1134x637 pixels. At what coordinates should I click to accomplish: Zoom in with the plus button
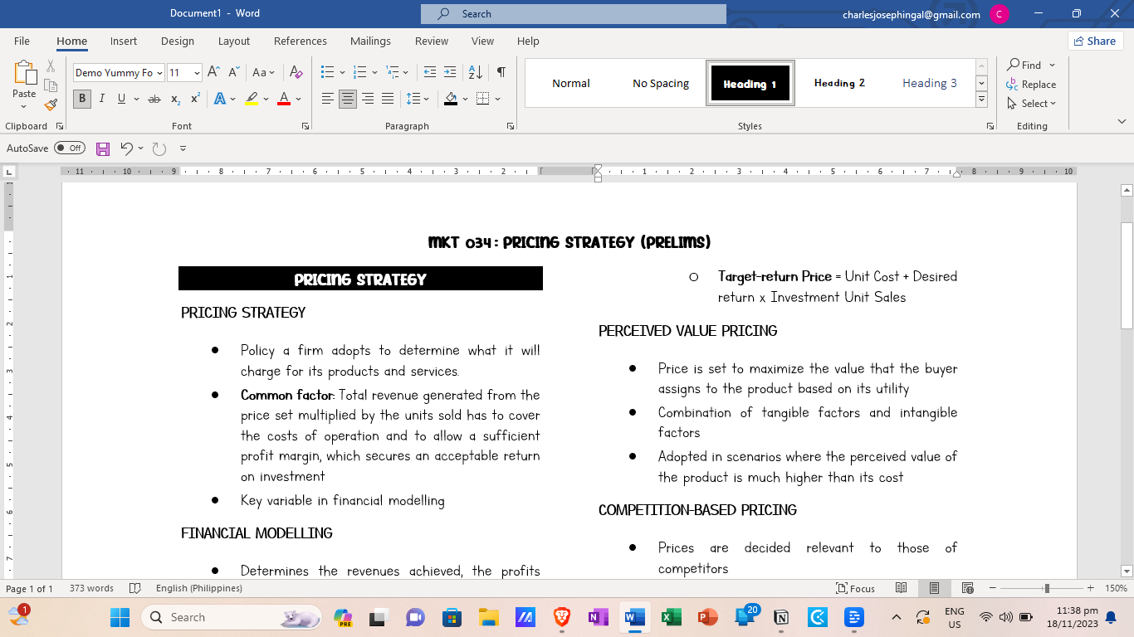click(x=1092, y=588)
